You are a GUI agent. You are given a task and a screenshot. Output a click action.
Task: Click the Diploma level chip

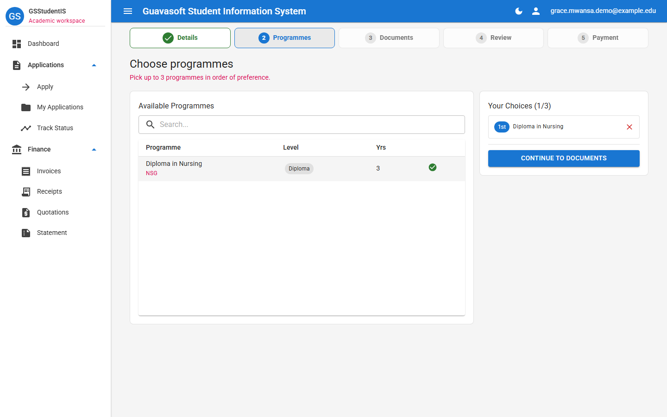[299, 169]
